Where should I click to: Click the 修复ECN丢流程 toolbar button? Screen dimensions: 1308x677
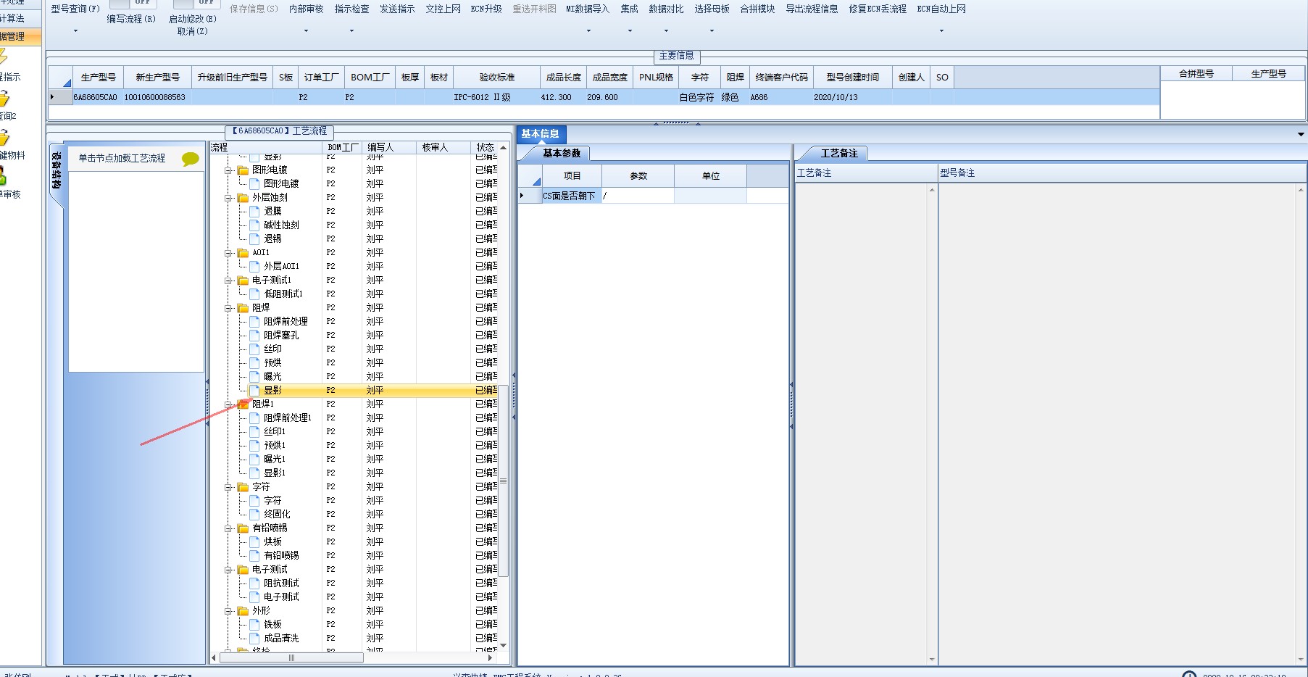(878, 9)
